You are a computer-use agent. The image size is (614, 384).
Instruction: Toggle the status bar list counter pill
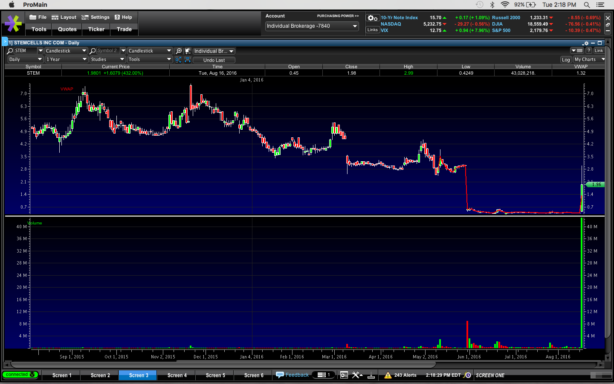tap(324, 375)
